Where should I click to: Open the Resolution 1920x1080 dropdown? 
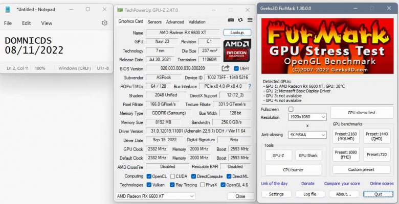click(307, 117)
